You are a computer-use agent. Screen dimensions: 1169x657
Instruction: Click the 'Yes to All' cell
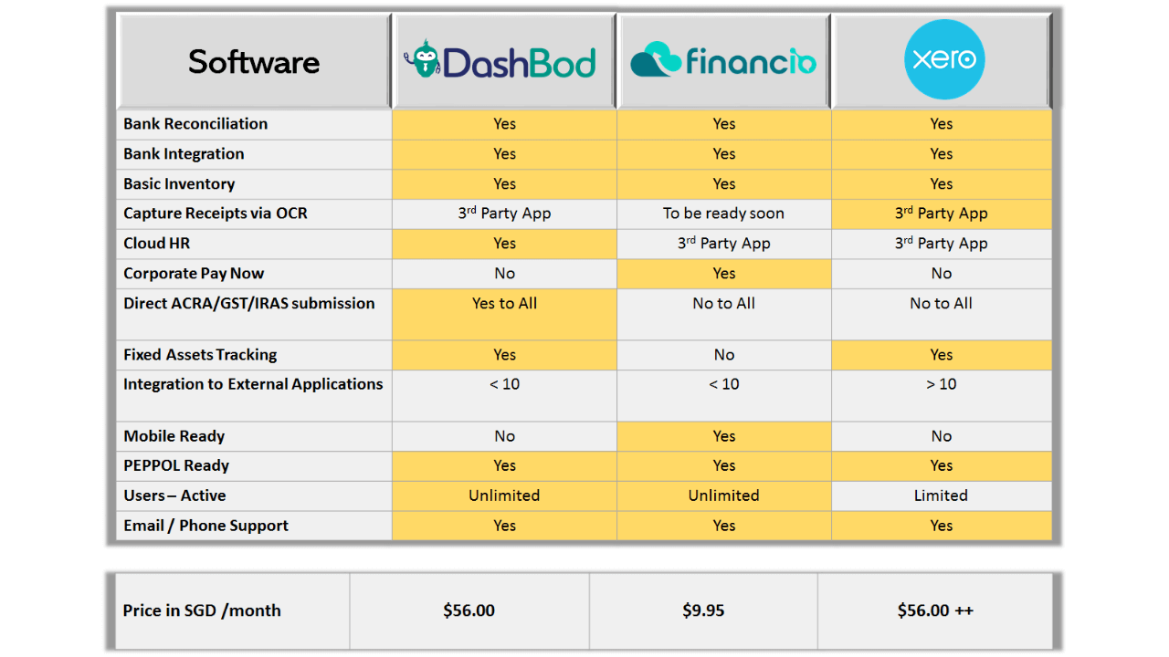[x=505, y=315]
